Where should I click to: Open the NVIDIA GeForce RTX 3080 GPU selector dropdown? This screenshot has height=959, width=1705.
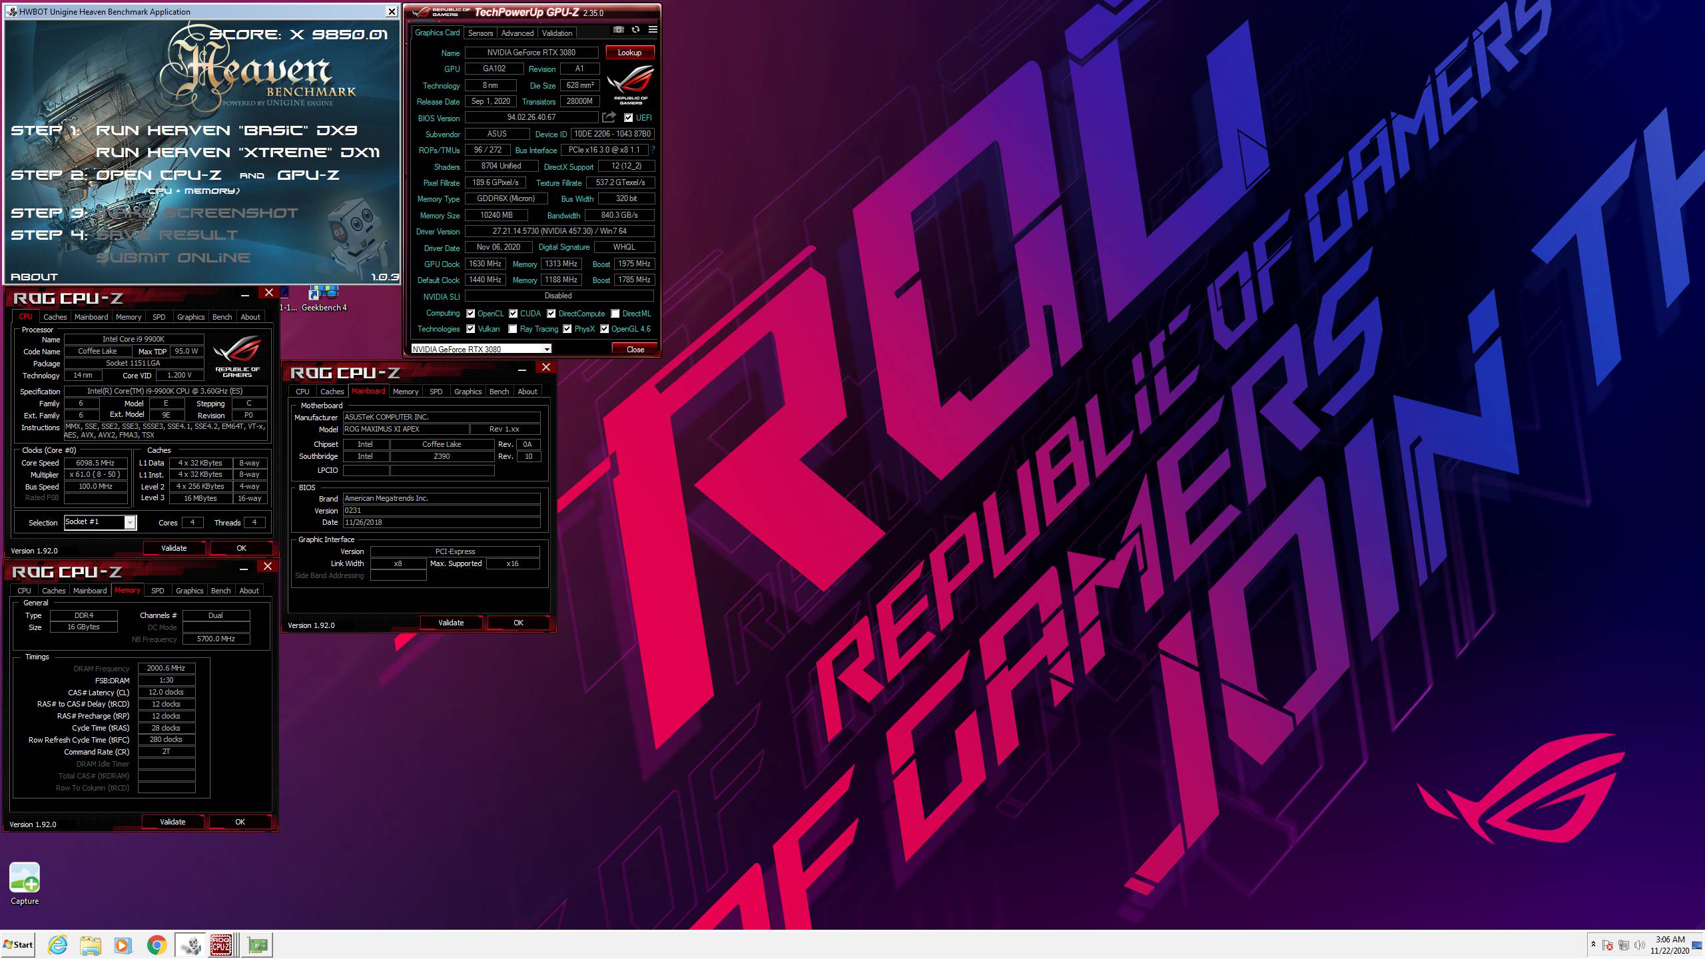481,349
